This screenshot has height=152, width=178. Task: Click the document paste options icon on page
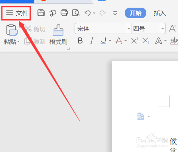click(x=141, y=116)
